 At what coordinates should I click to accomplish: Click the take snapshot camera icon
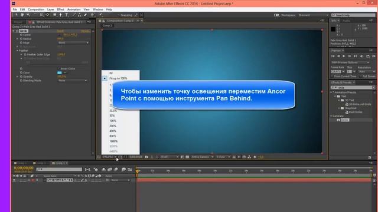(146, 157)
